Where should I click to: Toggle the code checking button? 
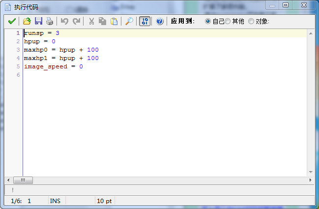pos(145,21)
